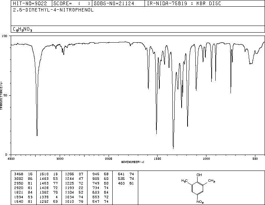The image size is (265, 205).
Task: Select peak table value 1292
Action: [44, 202]
